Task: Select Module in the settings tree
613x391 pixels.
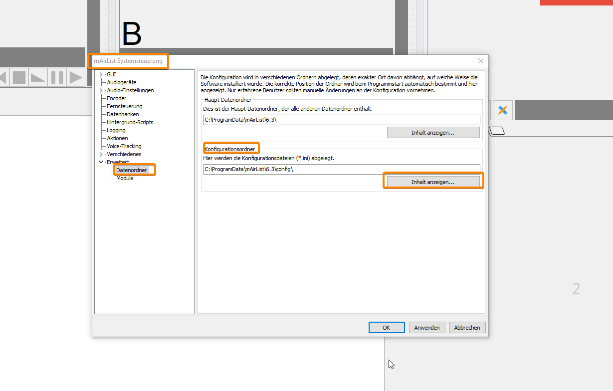Action: [125, 178]
